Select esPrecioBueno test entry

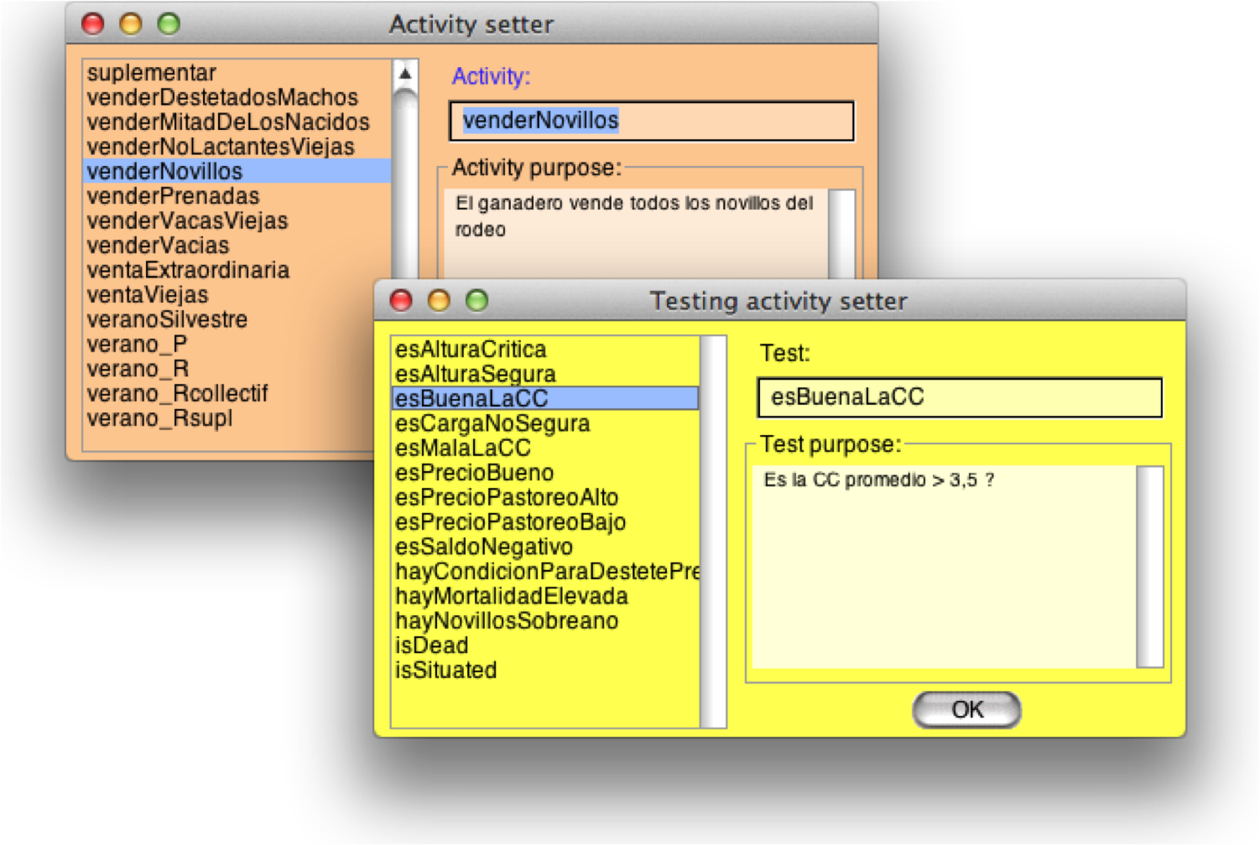click(474, 473)
